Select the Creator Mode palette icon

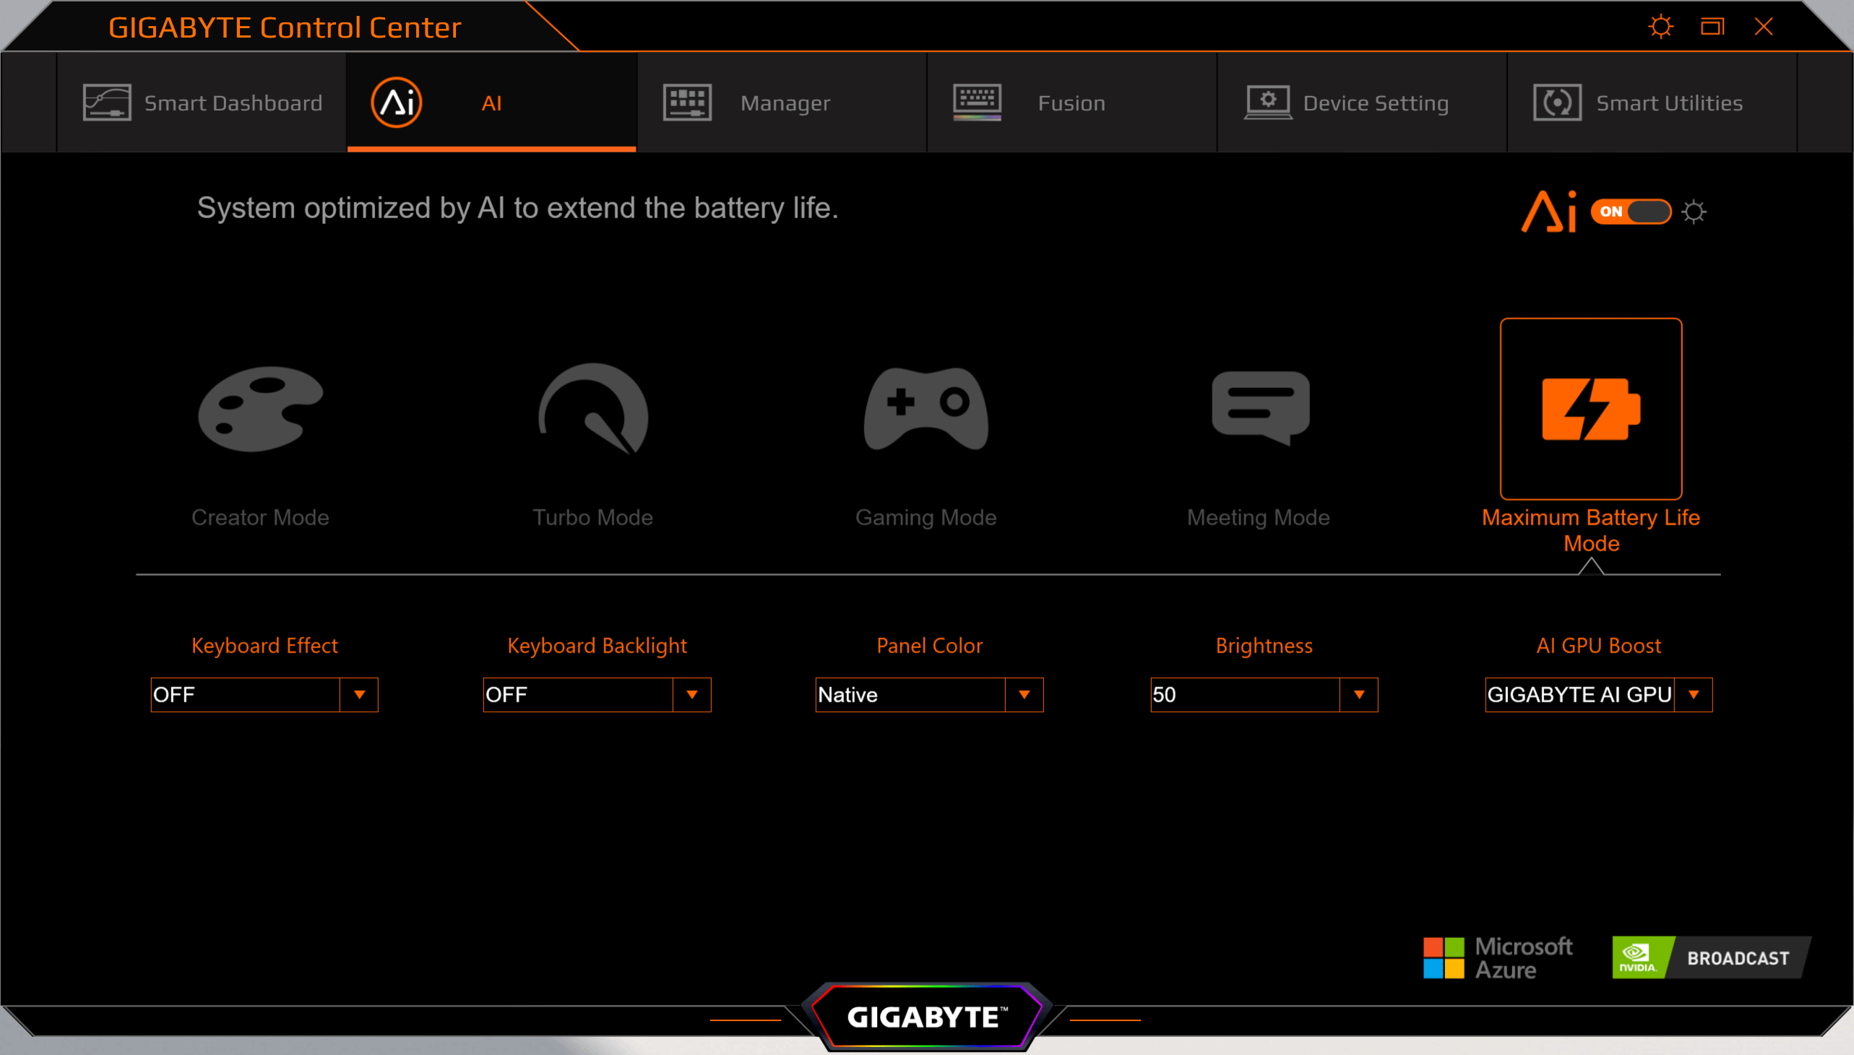260,409
